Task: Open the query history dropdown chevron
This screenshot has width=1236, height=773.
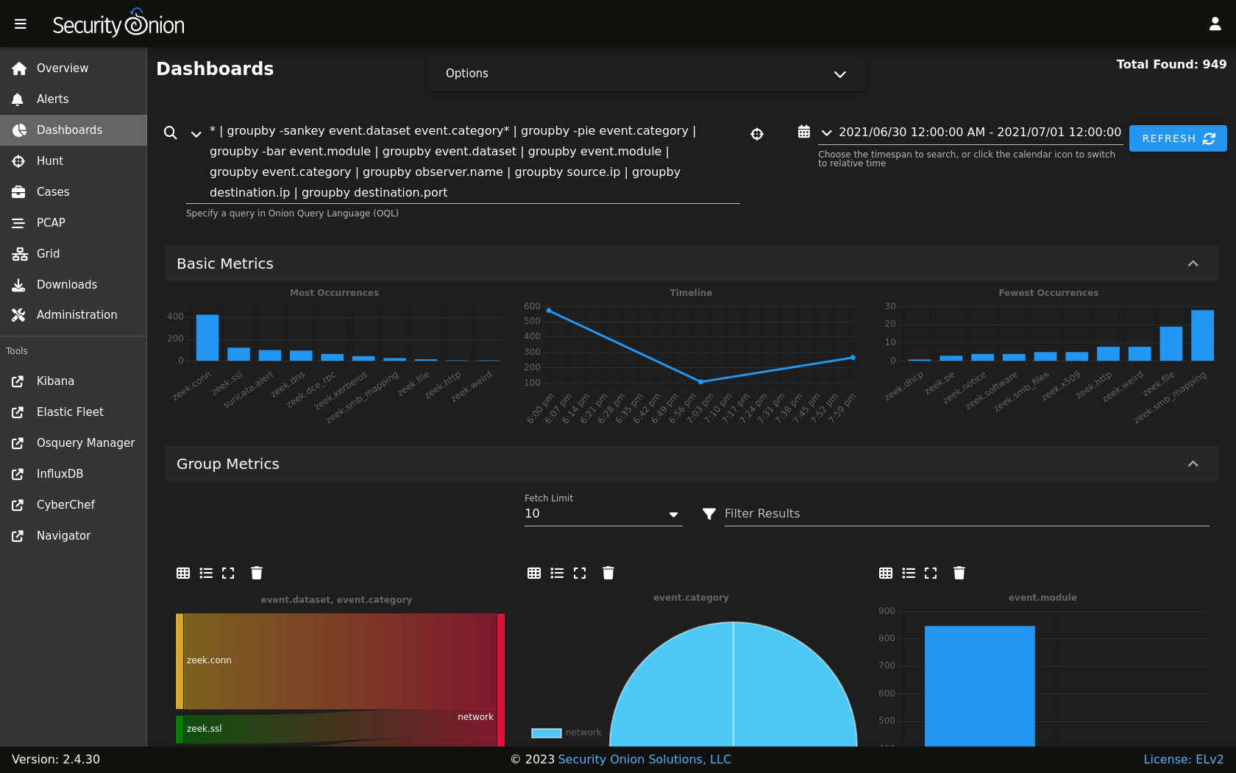Action: (x=196, y=134)
